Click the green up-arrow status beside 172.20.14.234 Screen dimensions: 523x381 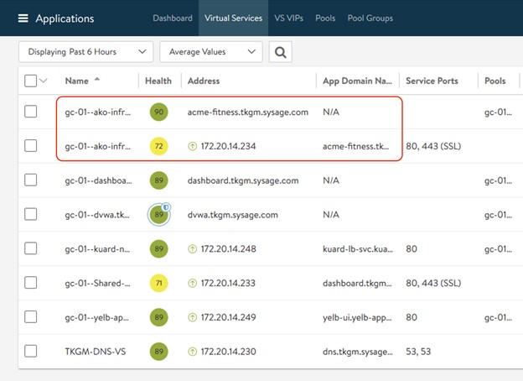[193, 146]
